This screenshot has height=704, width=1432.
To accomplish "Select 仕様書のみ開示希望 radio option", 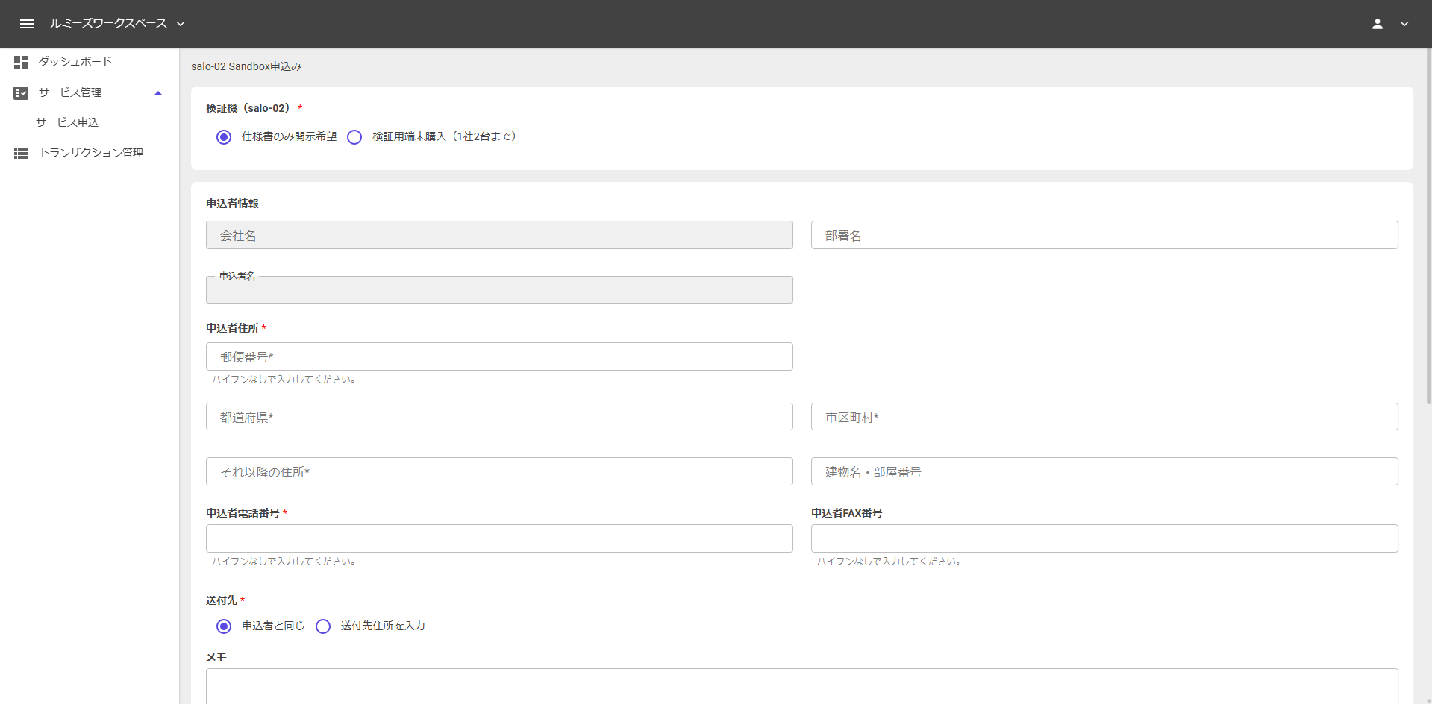I will [x=224, y=137].
